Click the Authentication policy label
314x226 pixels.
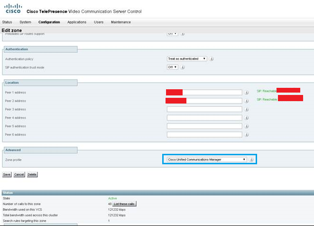click(x=19, y=59)
